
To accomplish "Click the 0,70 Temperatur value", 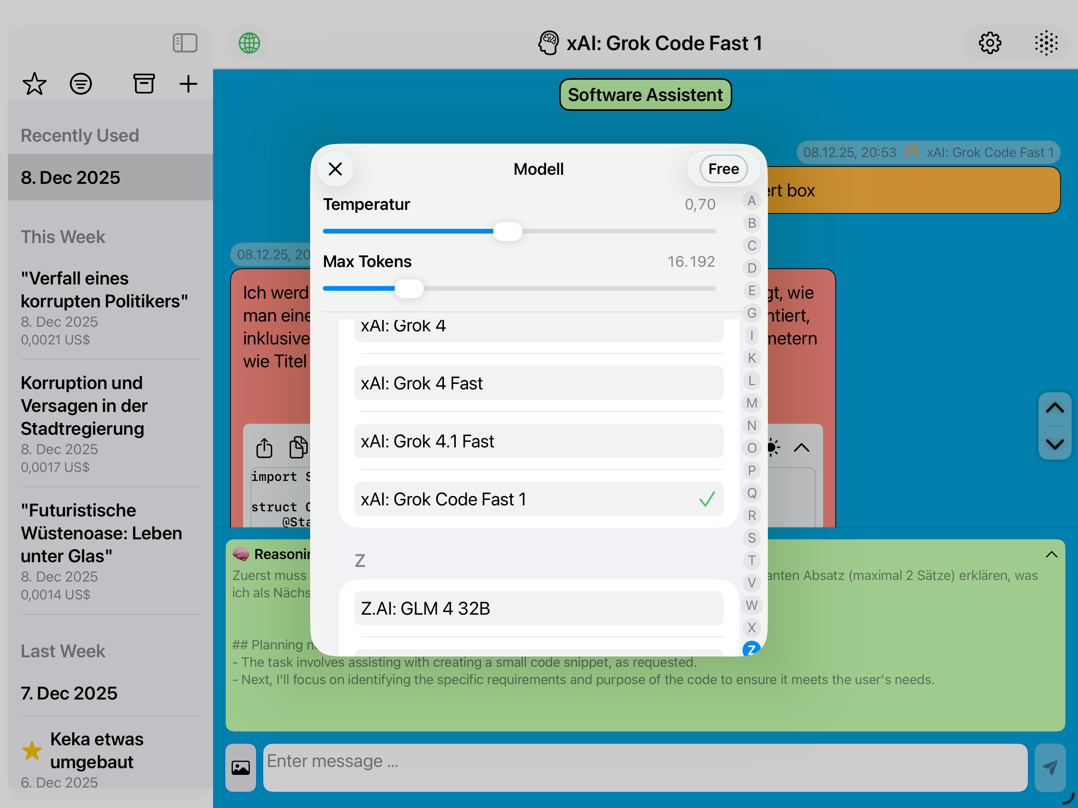I will [x=700, y=204].
